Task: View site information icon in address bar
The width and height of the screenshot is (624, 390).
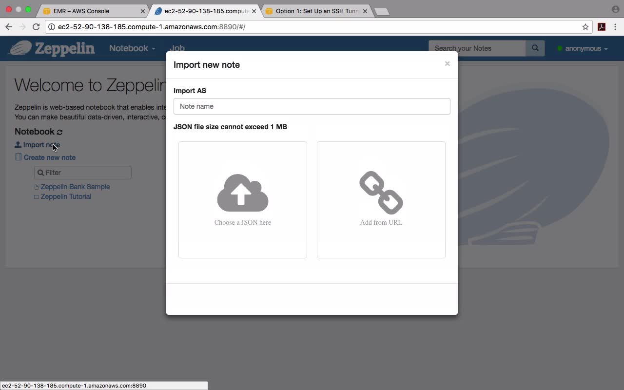Action: pyautogui.click(x=52, y=27)
